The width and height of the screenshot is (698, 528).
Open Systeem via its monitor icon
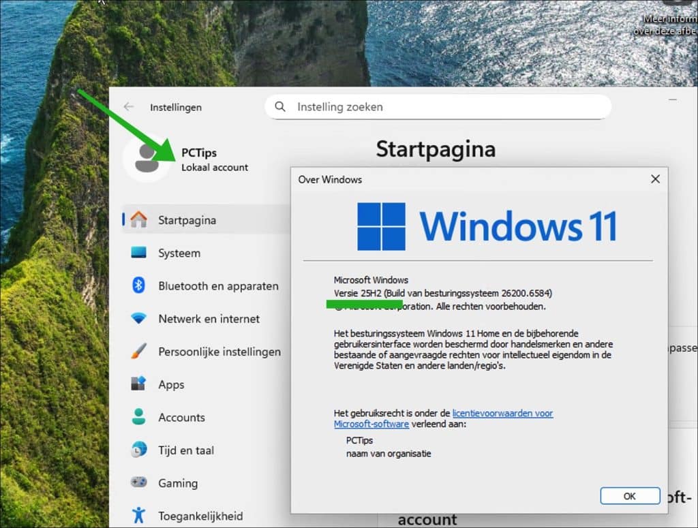tap(138, 253)
